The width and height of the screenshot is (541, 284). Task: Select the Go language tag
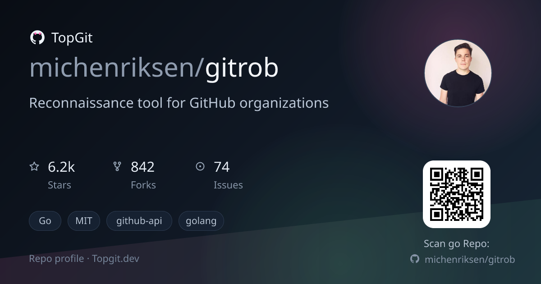point(45,221)
